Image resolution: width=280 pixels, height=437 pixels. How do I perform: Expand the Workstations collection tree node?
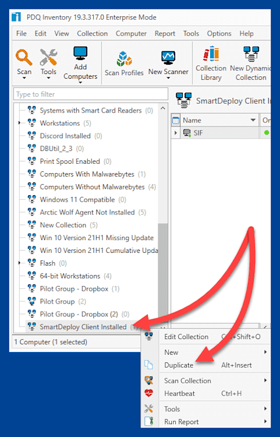tap(19, 123)
